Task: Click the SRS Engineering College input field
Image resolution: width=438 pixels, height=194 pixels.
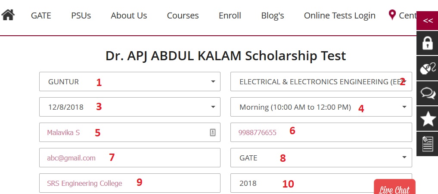Action: (x=130, y=183)
